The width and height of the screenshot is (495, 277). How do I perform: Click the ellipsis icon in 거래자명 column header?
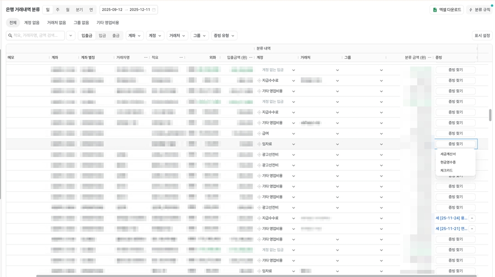point(146,58)
